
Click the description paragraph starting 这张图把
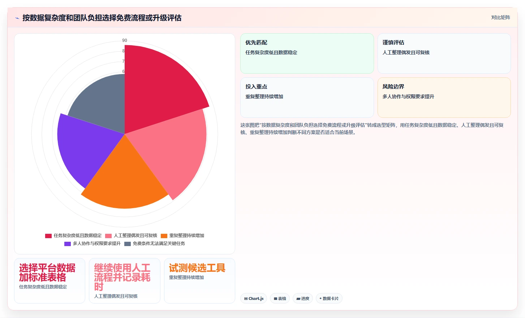[x=372, y=129]
